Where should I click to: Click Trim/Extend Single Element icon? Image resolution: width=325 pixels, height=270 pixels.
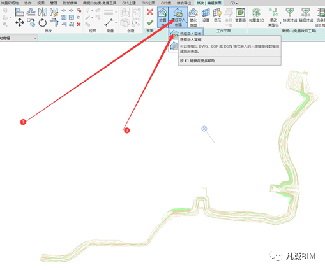click(x=64, y=24)
